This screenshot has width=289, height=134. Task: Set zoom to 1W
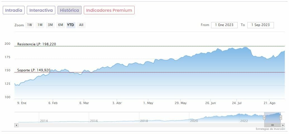pyautogui.click(x=30, y=25)
